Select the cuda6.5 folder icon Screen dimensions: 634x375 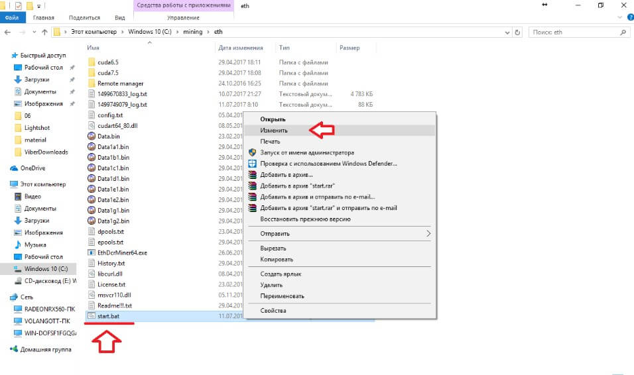92,62
